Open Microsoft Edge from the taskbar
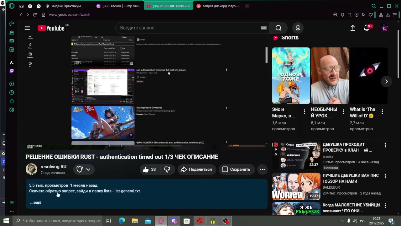Image resolution: width=401 pixels, height=226 pixels. tap(122, 221)
